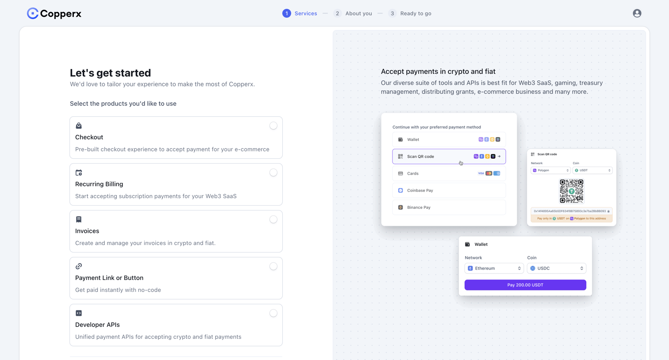Screen dimensions: 669x360
Task: Click "Select the products you'd like to use" text
Action: (x=123, y=103)
